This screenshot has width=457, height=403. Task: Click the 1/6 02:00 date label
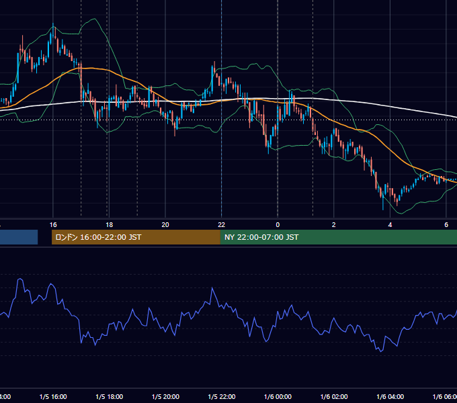[334, 396]
